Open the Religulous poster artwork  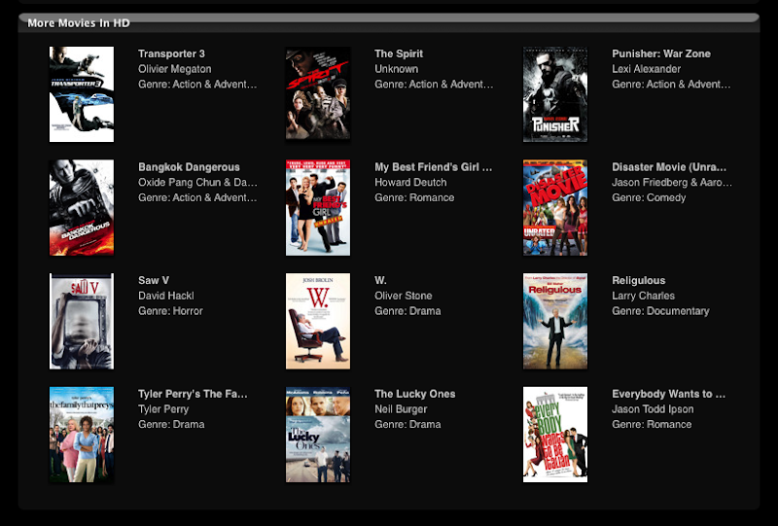(555, 321)
